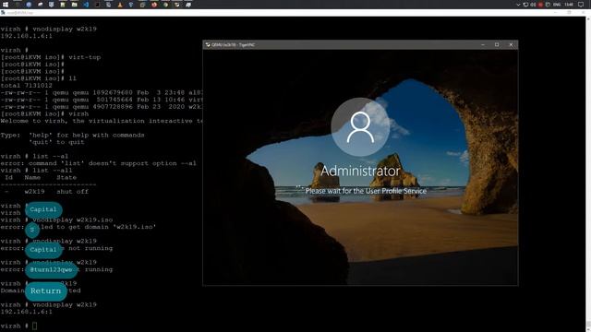Click the Administrator user avatar
Image resolution: width=591 pixels, height=332 pixels.
360,127
